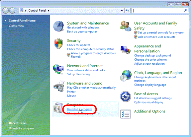This screenshot has width=191, height=137.
Task: Click Back up your computer
Action: [82, 32]
